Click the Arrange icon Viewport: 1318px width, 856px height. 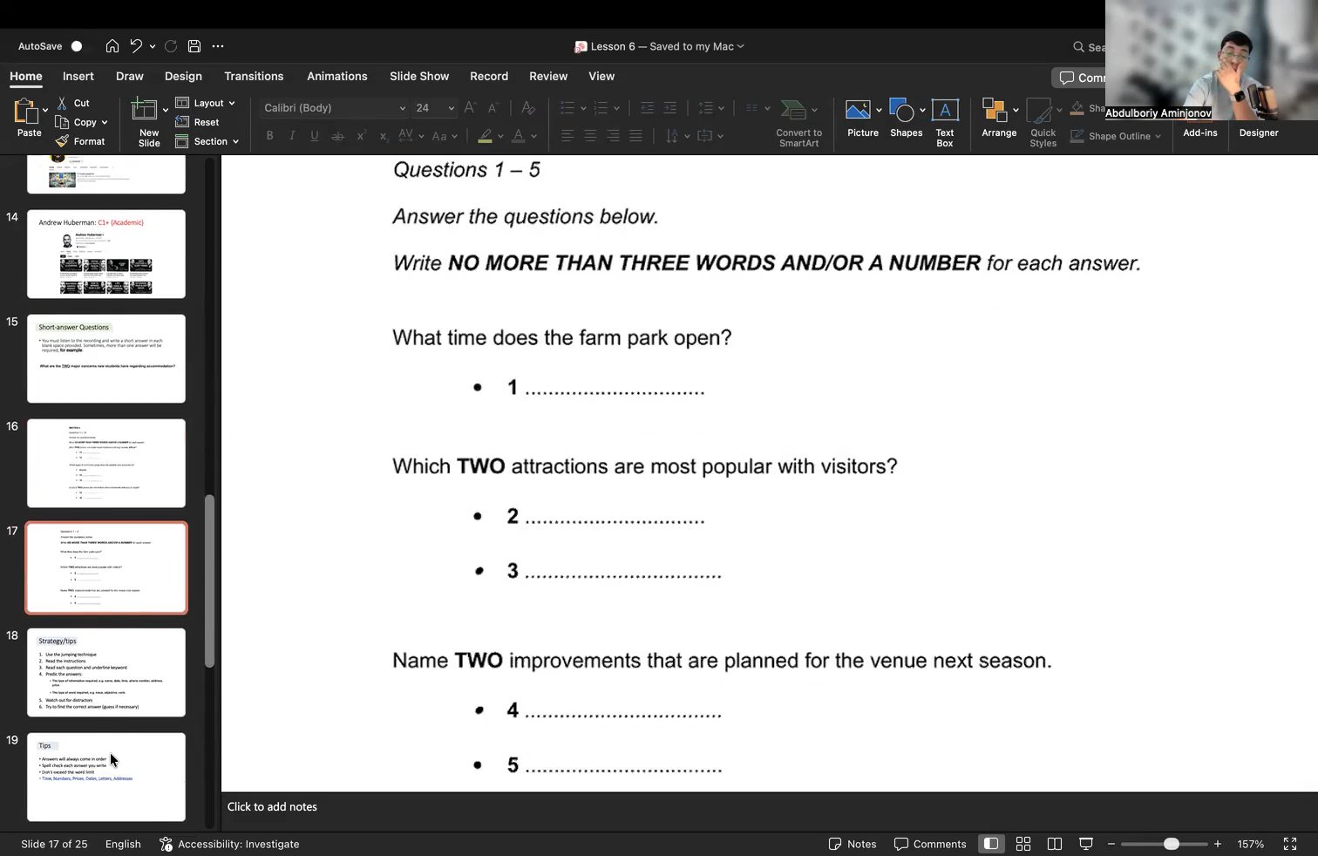[x=995, y=111]
